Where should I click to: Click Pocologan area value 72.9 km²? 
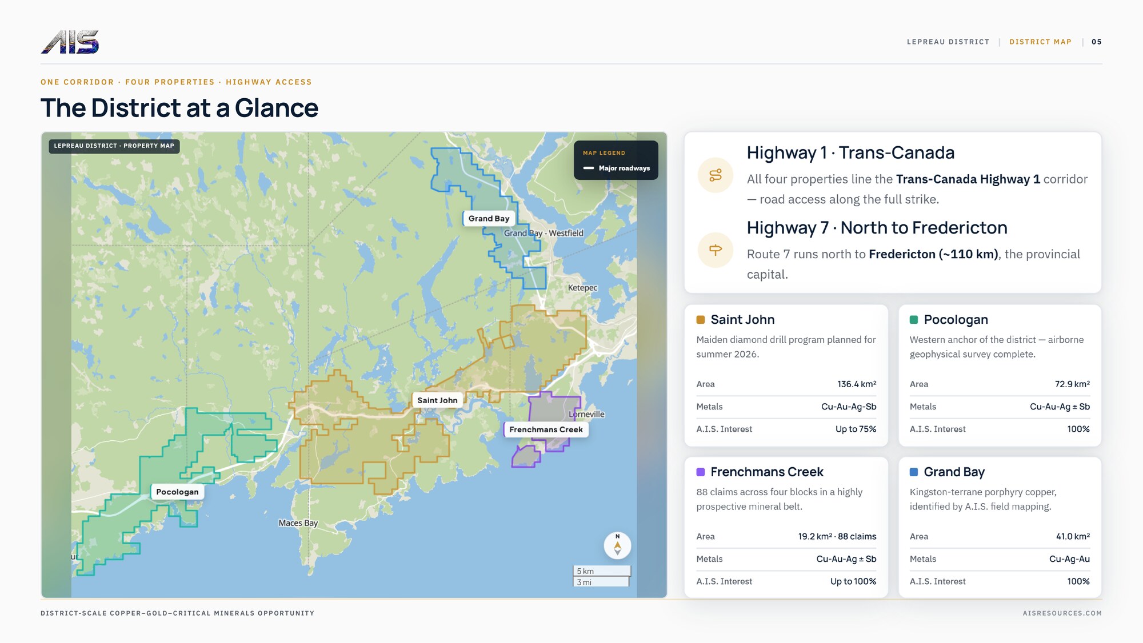pyautogui.click(x=1072, y=384)
